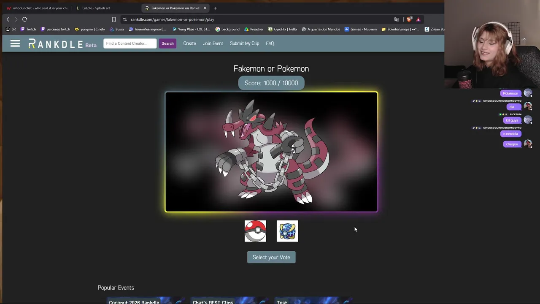Click the Pokemon creature image

(271, 152)
